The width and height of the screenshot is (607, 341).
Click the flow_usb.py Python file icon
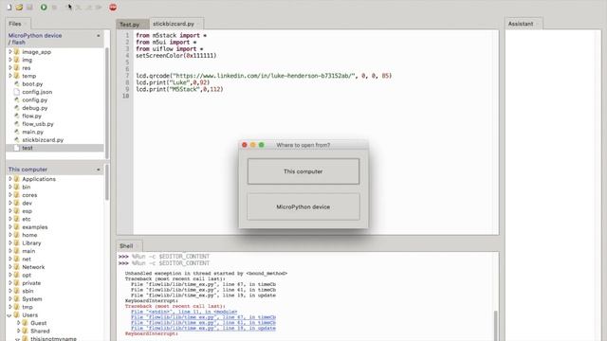(17, 124)
